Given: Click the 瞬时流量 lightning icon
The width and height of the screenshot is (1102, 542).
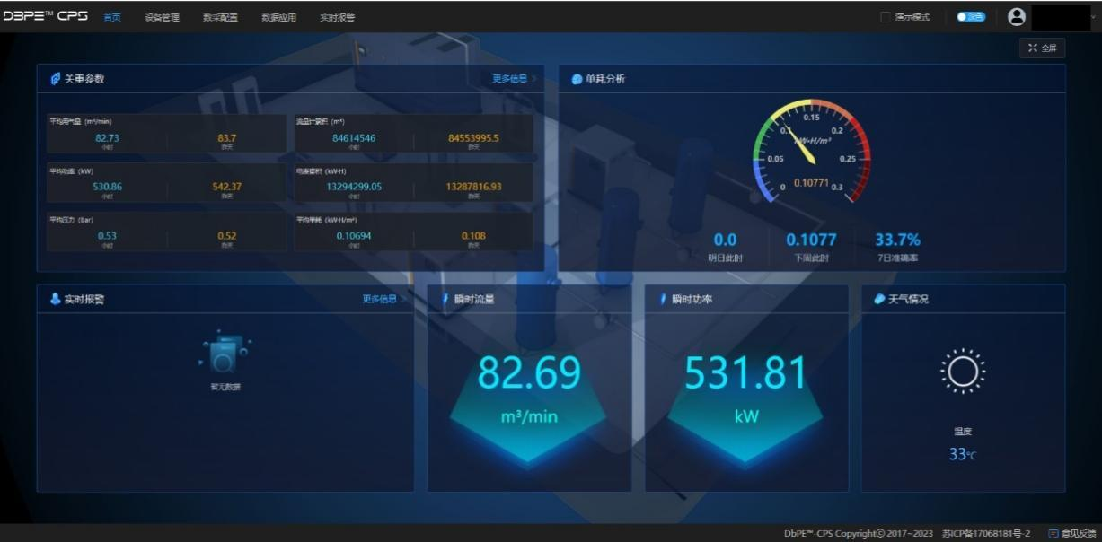Looking at the screenshot, I should click(x=445, y=300).
